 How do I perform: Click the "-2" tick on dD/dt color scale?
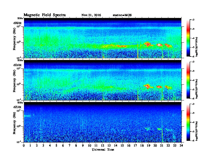click(193, 62)
